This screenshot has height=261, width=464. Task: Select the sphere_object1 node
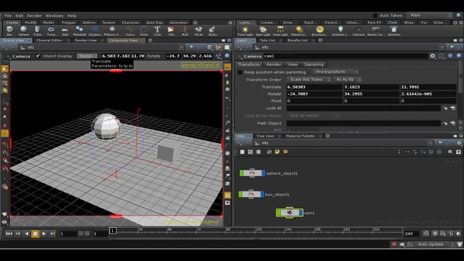point(252,173)
